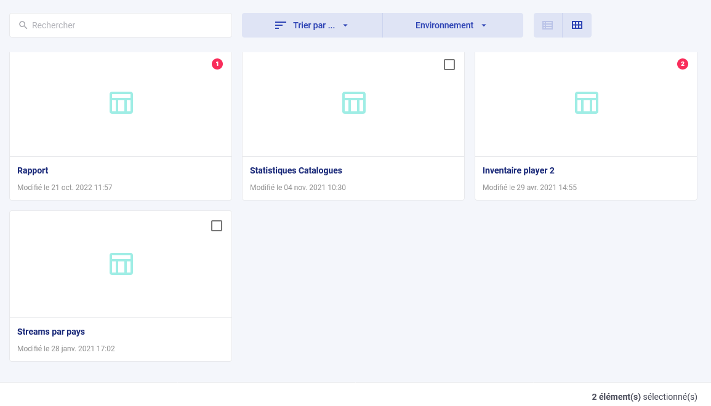
Task: Open the Streams par pays dashboard link
Action: click(51, 332)
